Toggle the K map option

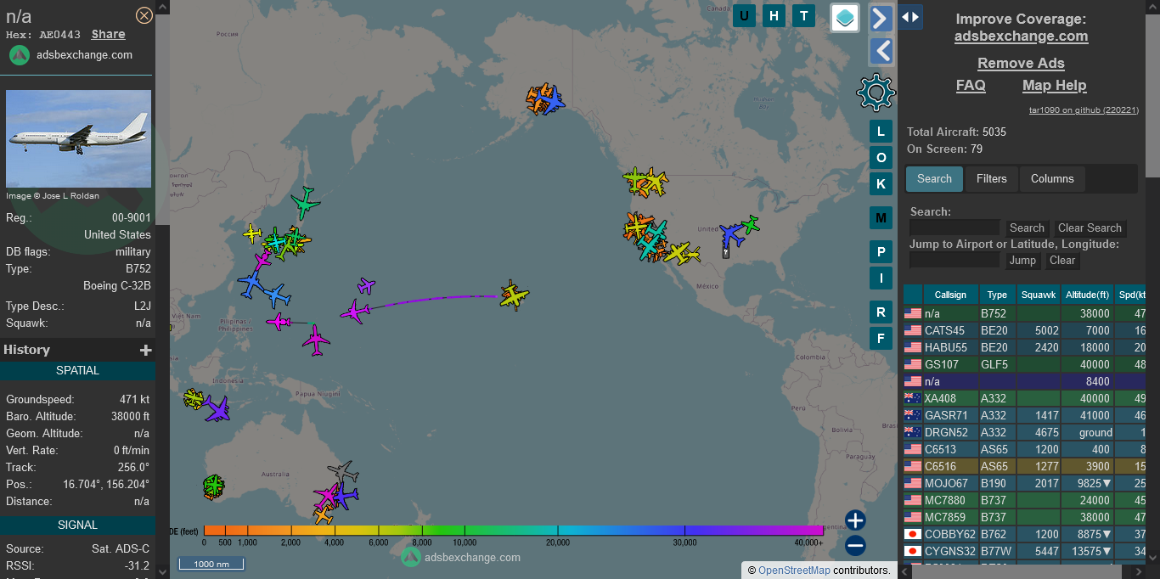(881, 183)
